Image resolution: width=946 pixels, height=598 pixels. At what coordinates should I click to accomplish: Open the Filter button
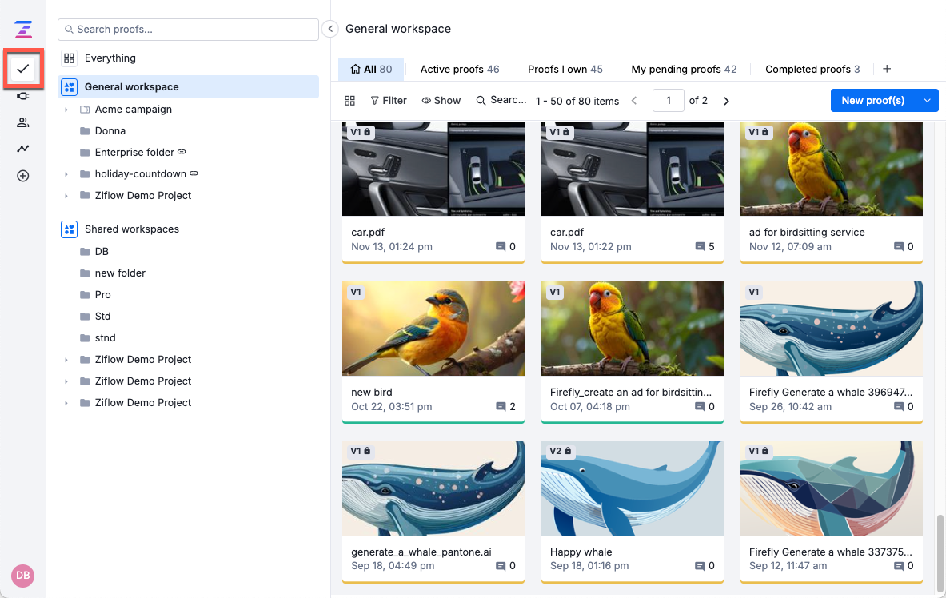coord(389,101)
